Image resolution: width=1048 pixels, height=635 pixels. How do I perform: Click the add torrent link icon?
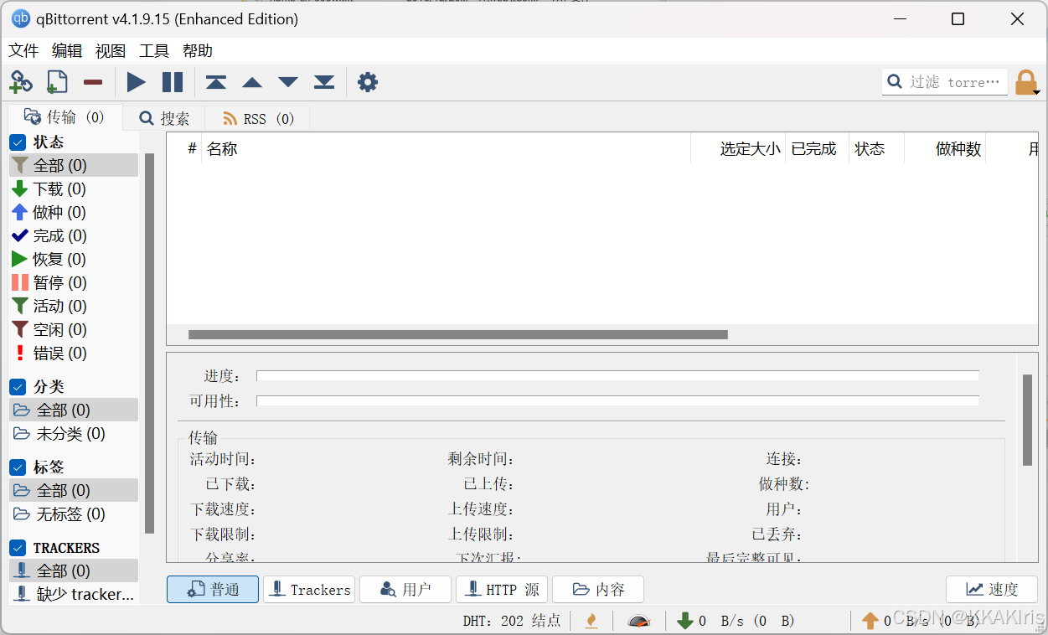pyautogui.click(x=21, y=82)
